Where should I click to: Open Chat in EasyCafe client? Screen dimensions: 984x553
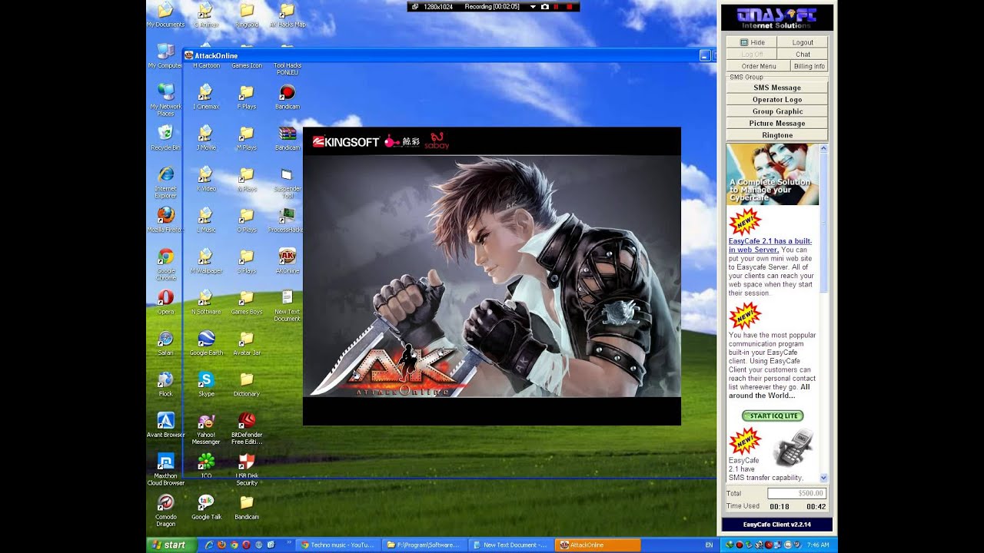tap(803, 55)
